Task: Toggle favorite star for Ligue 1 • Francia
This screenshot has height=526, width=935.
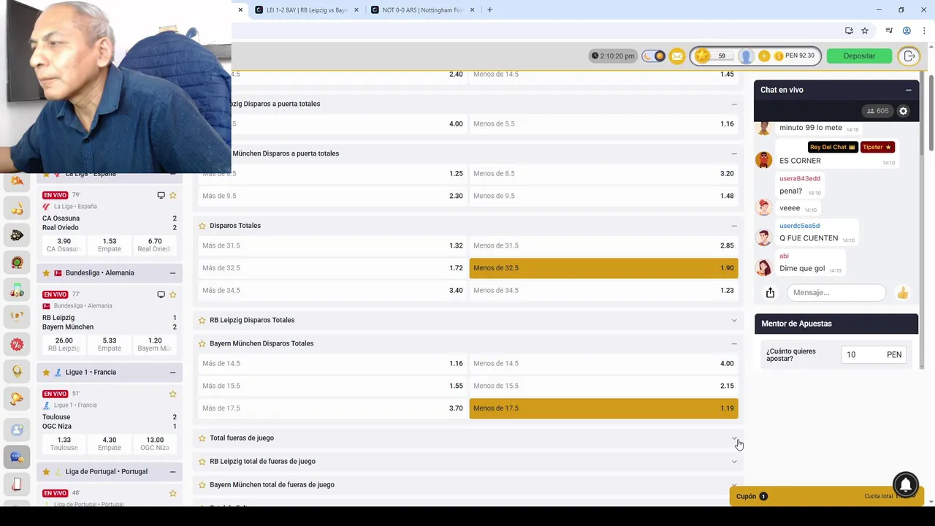Action: pos(46,373)
